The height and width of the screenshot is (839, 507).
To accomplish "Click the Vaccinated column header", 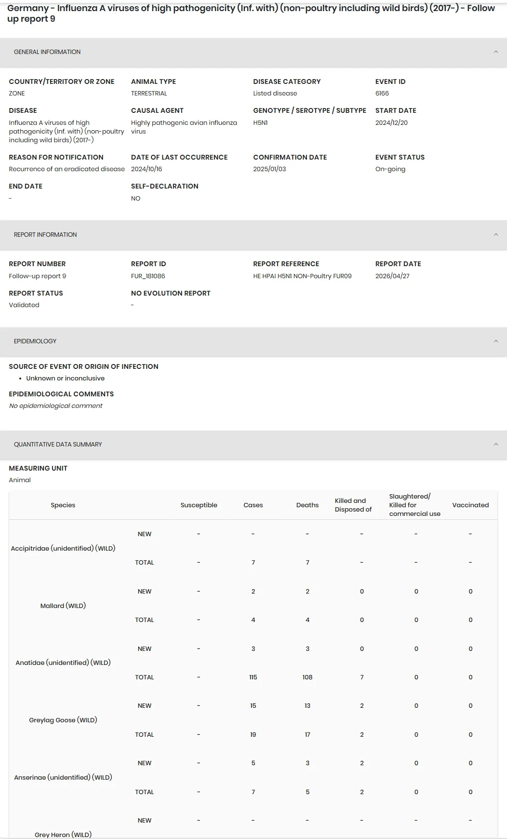I will 470,505.
